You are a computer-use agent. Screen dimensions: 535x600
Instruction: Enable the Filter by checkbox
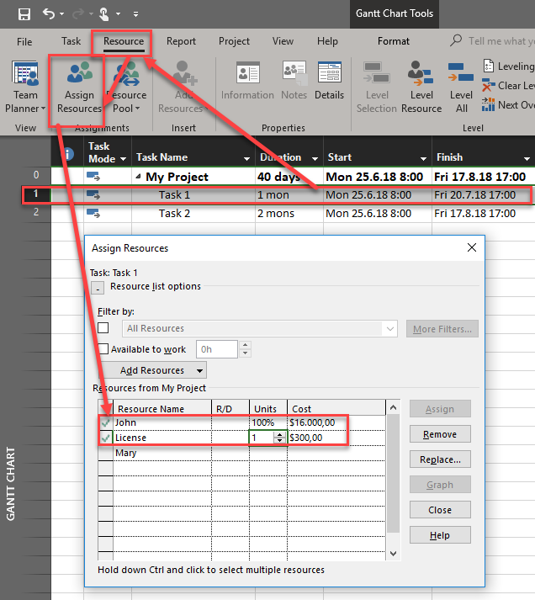(103, 328)
